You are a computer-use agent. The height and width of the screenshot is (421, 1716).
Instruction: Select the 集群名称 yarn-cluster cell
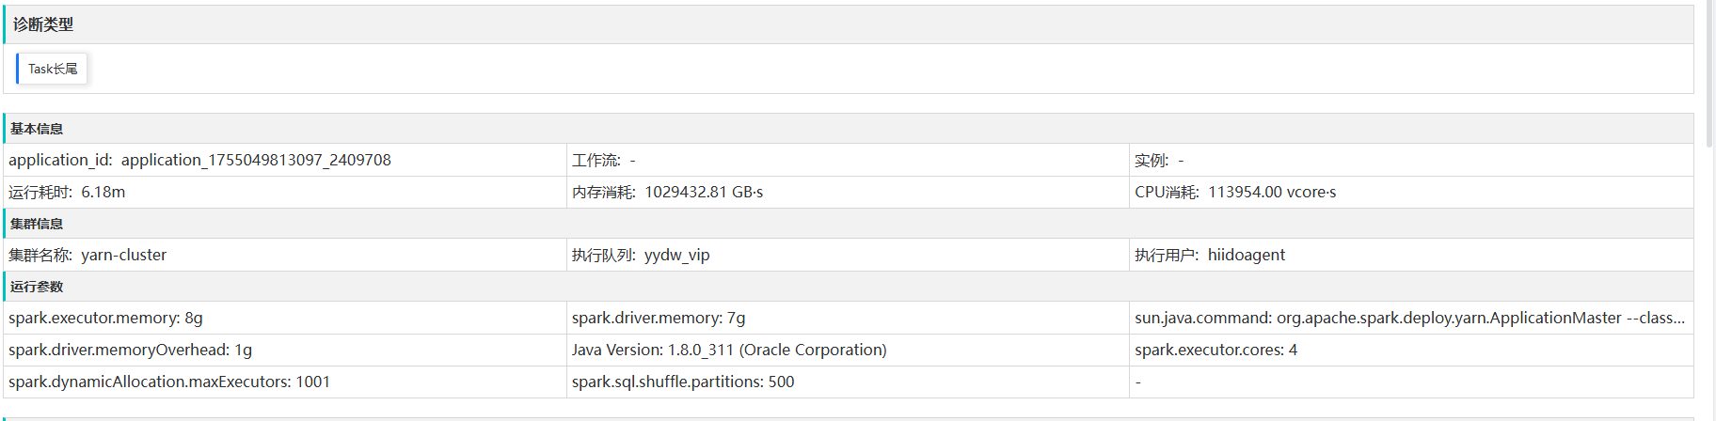coord(87,255)
